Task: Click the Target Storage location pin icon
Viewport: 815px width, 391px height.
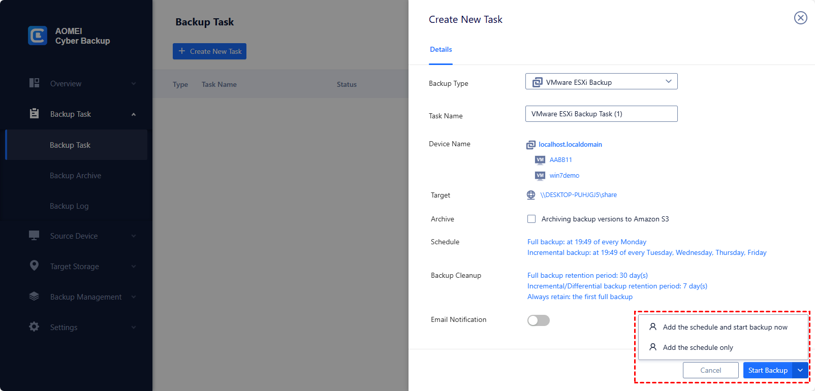Action: click(x=34, y=266)
